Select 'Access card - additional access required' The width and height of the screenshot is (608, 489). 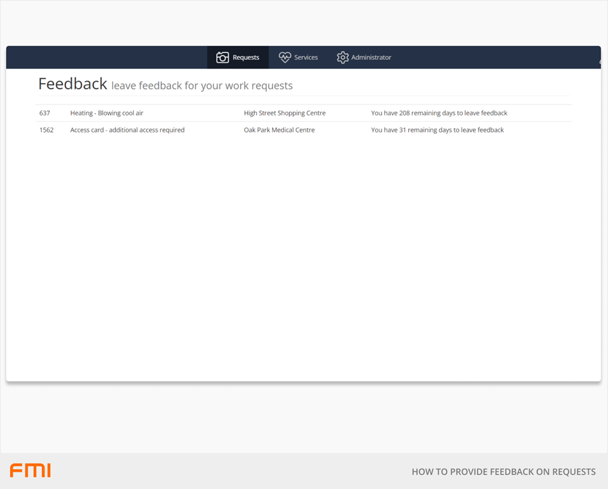click(127, 130)
